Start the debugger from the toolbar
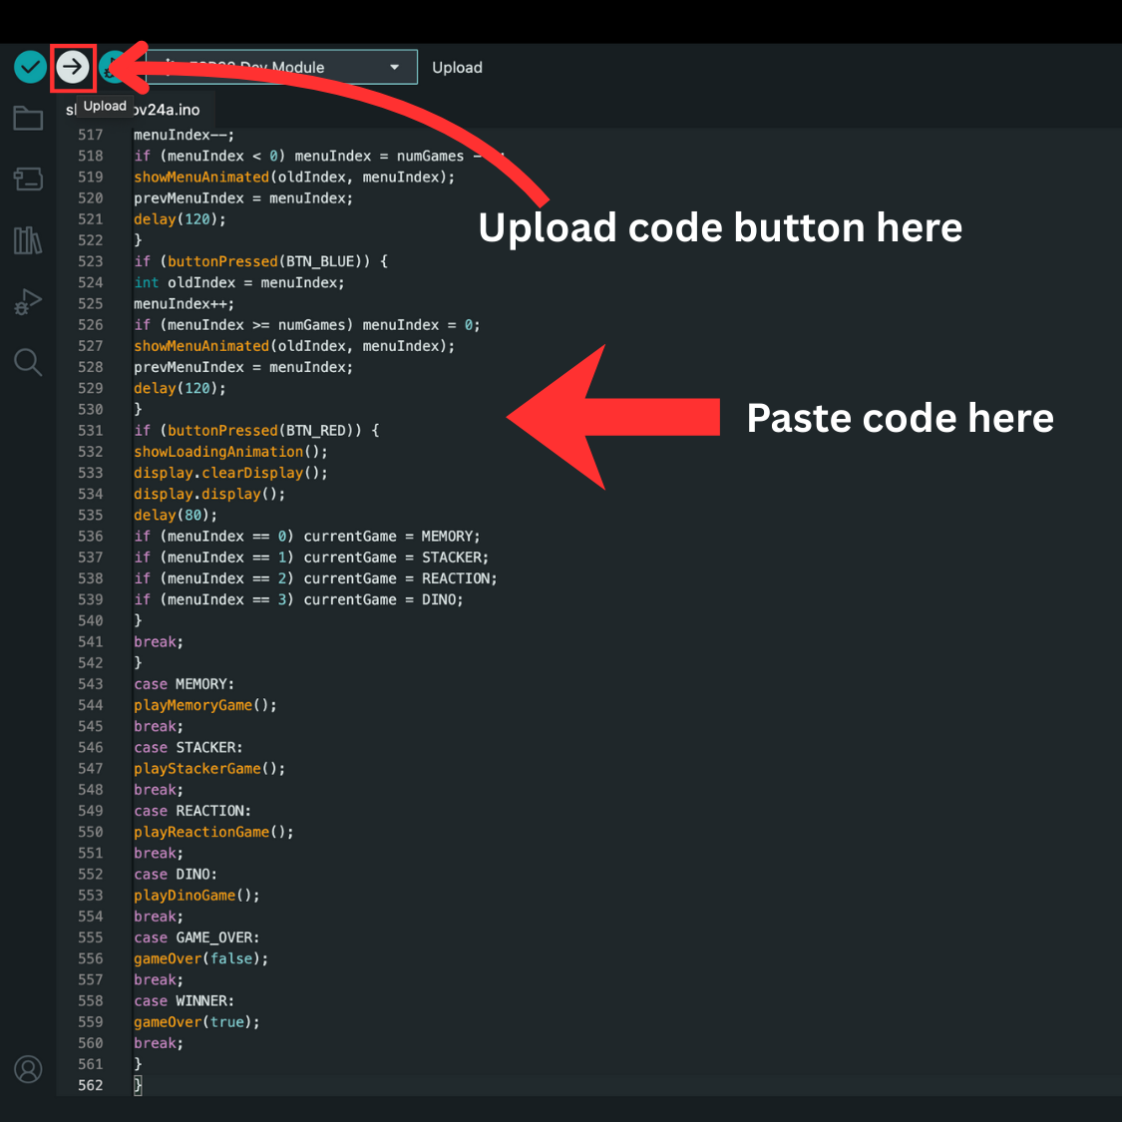 pyautogui.click(x=112, y=67)
